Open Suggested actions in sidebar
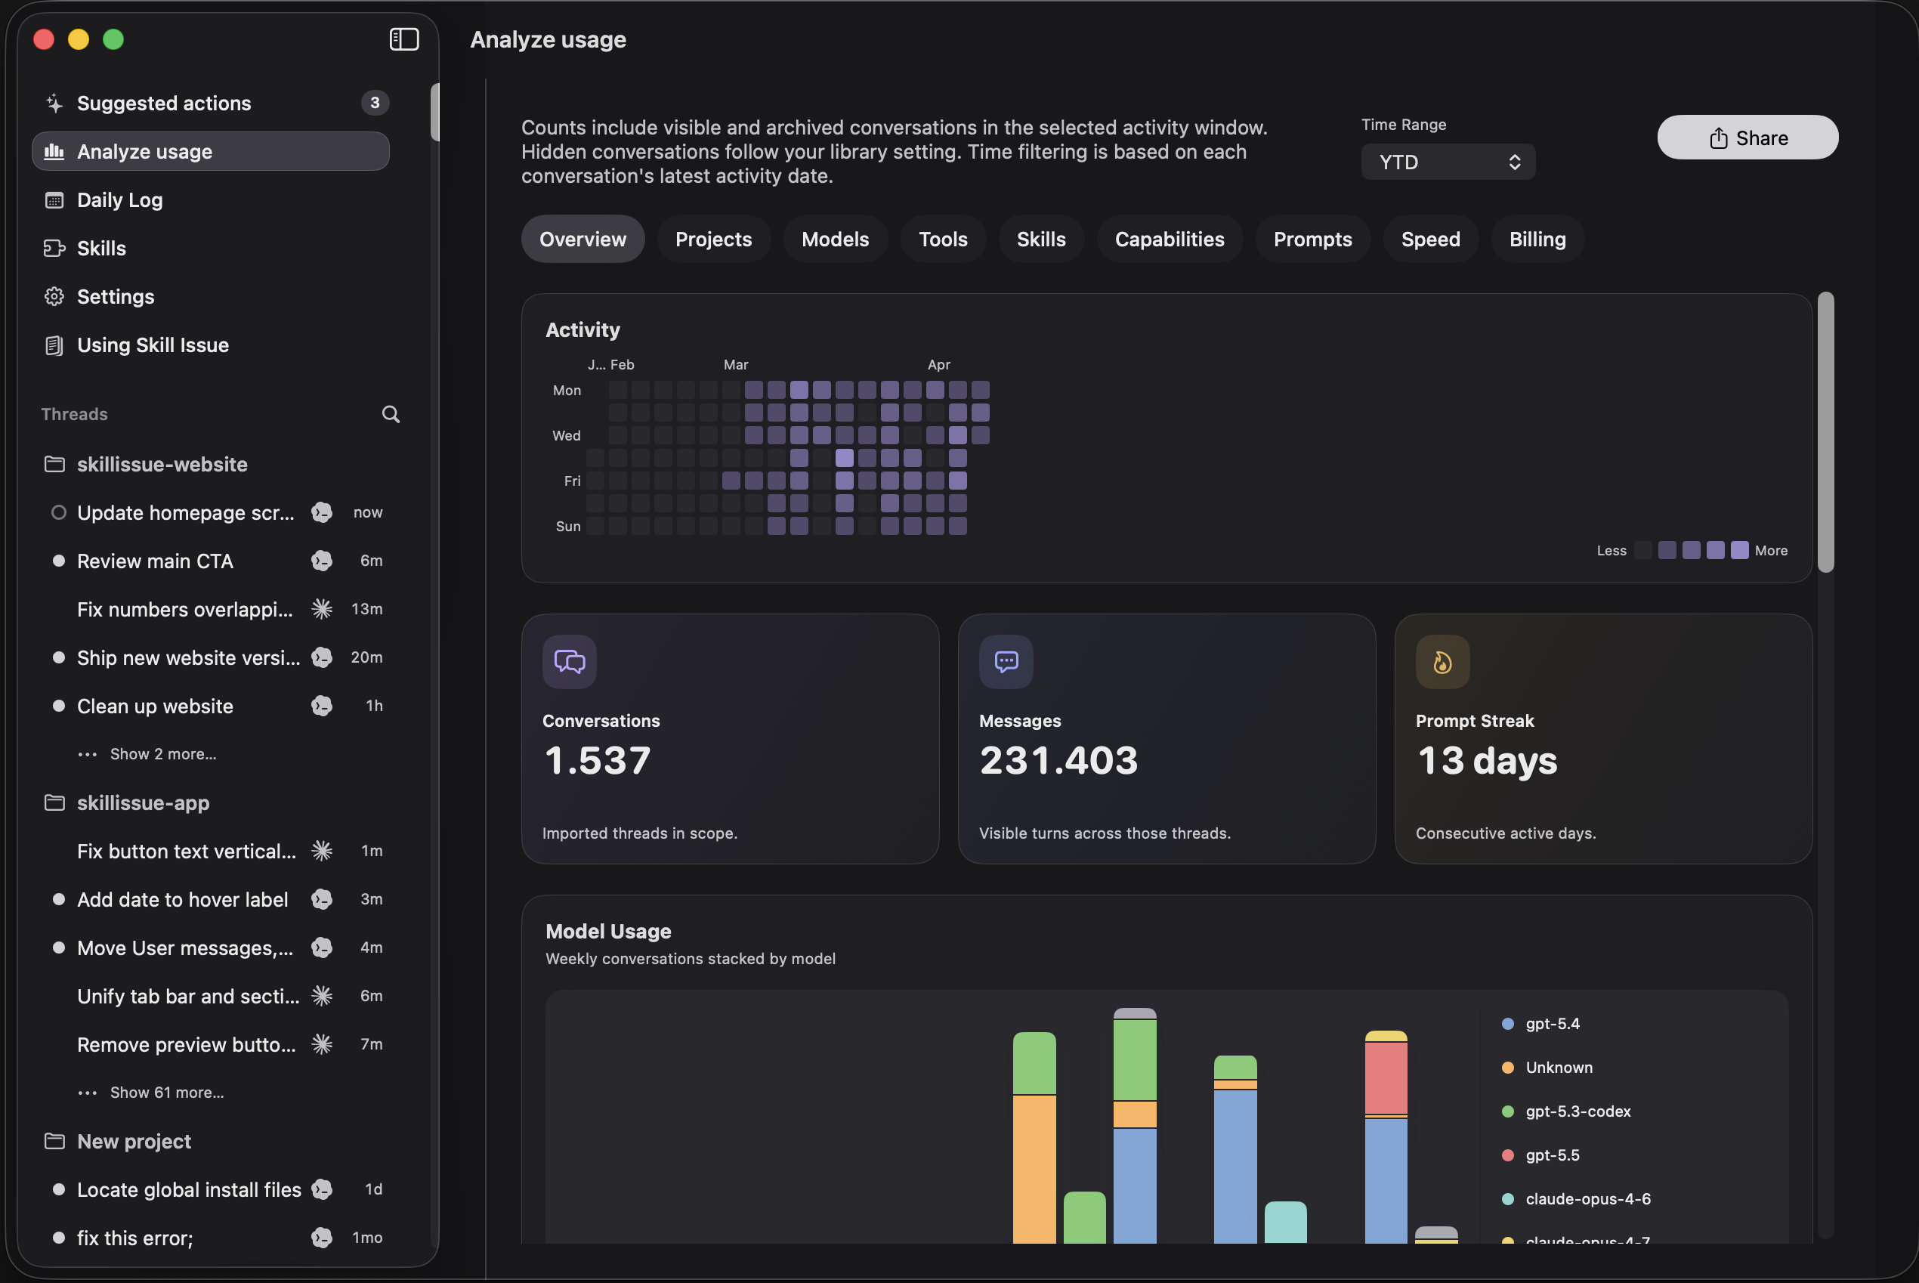Screen dimensions: 1919x1283 pos(210,103)
